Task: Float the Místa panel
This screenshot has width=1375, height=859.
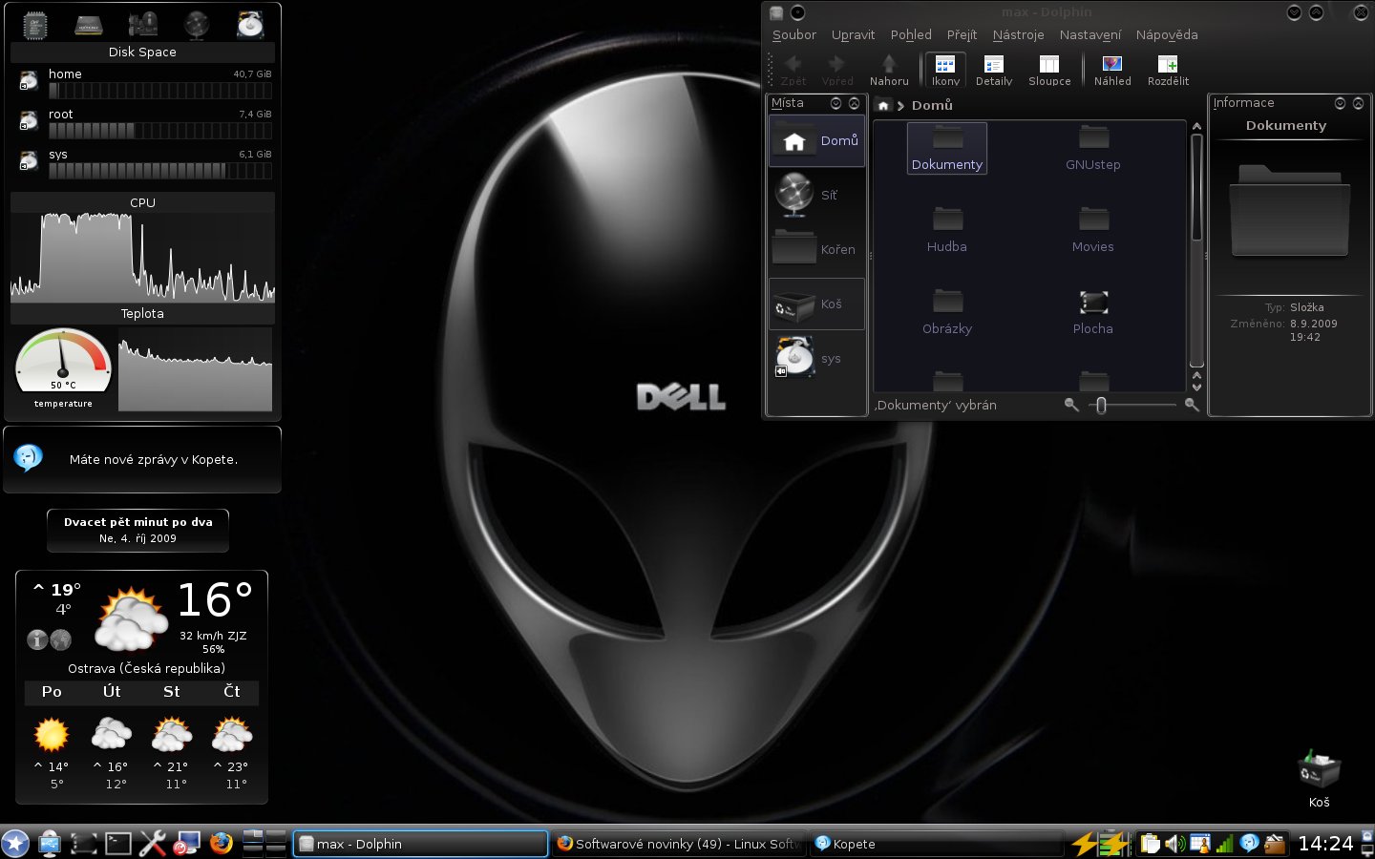Action: tap(836, 103)
